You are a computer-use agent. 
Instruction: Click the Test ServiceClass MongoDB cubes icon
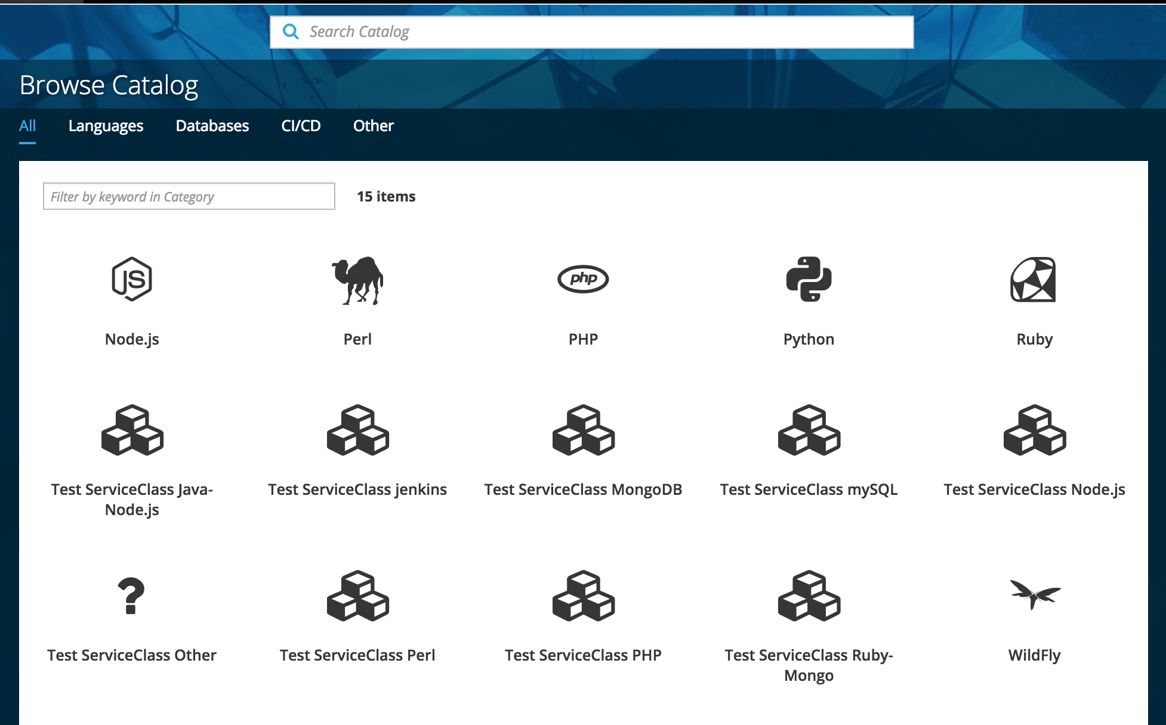point(583,430)
